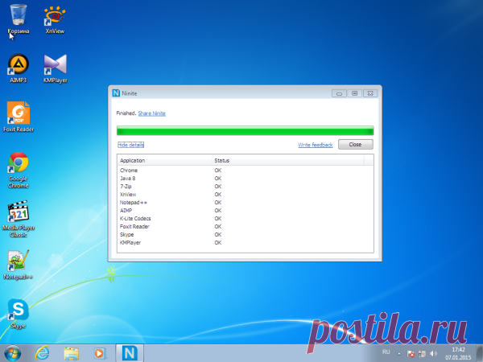Image resolution: width=483 pixels, height=362 pixels.
Task: Sort by the Status column header
Action: pos(288,160)
